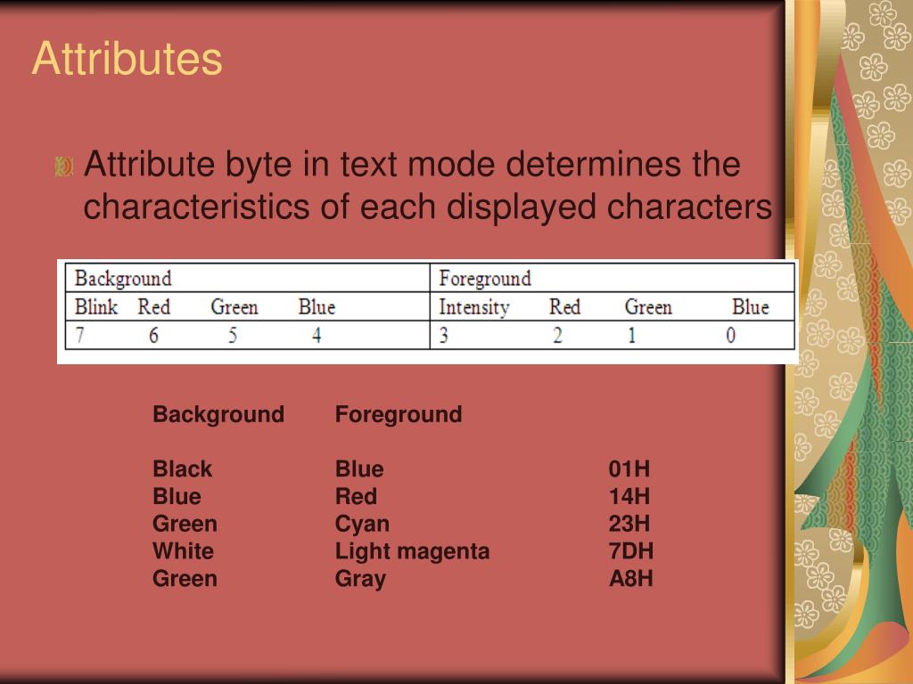The image size is (913, 684).
Task: Click bit number 3 under Intensity
Action: click(x=444, y=335)
